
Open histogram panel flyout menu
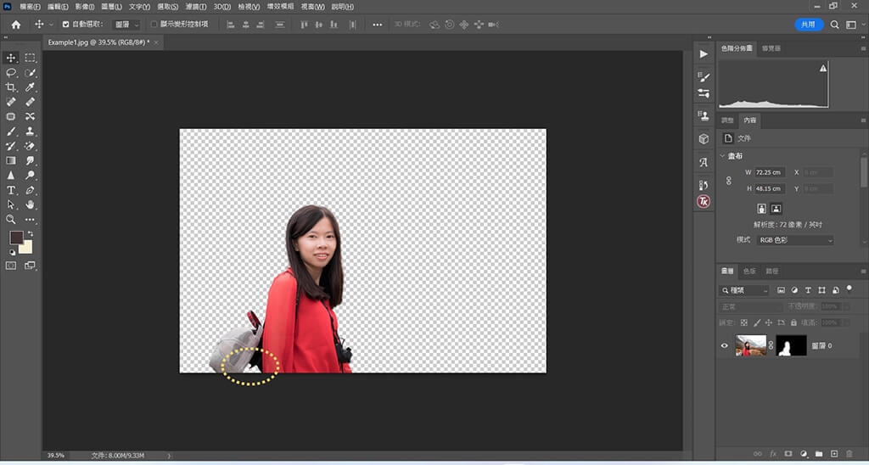point(863,48)
